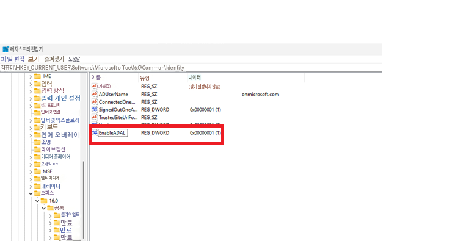Click the EnableADAL name edit box
This screenshot has width=458, height=241.
113,133
